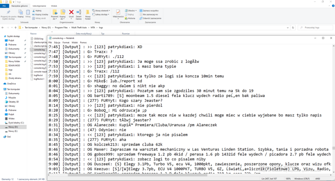Image resolution: width=335 pixels, height=181 pixels.
Task: Switch to the Widok ribbon tab
Action: 54,6
